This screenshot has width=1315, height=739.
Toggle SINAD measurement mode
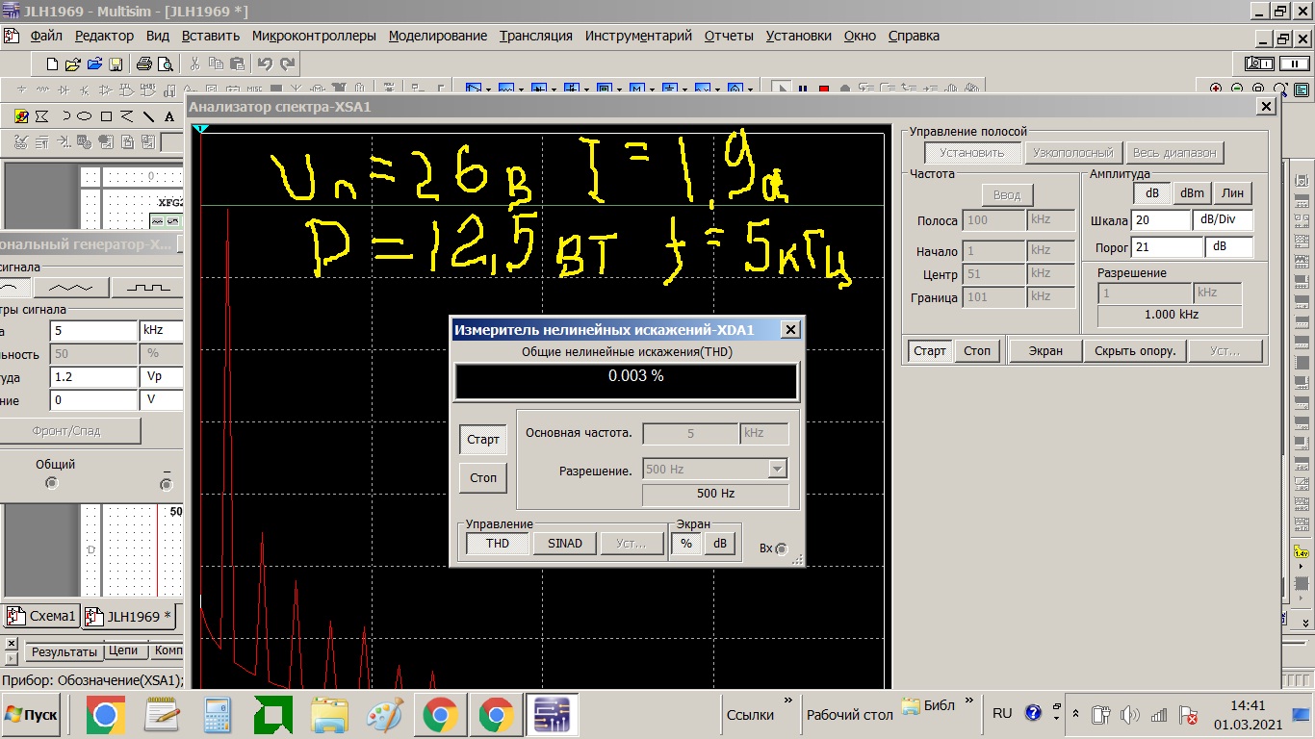[x=565, y=543]
